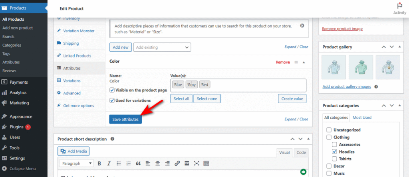Insert a bulleted list

(x=119, y=163)
